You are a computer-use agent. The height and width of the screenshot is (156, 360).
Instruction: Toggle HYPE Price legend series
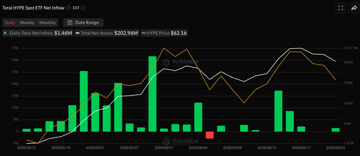(164, 33)
